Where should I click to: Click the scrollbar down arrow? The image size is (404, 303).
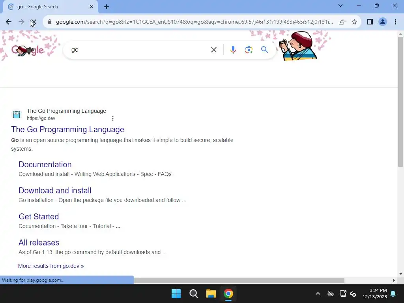[400, 274]
